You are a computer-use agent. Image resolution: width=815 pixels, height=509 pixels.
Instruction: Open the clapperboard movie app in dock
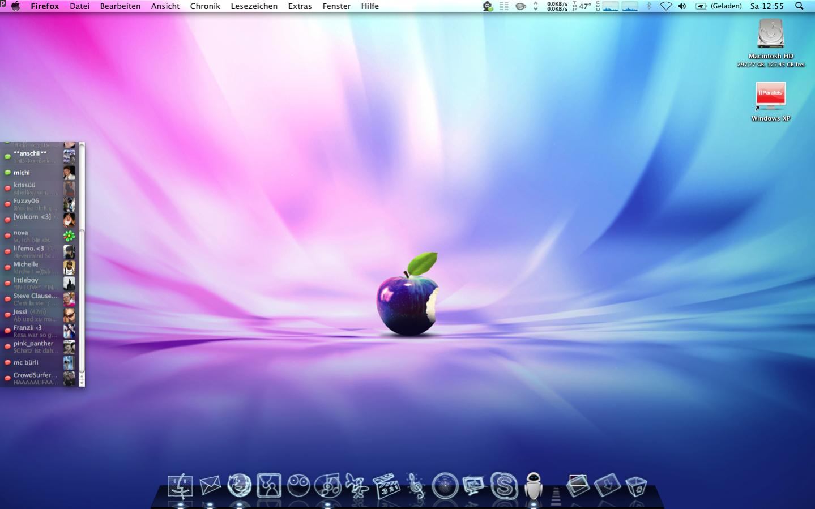click(387, 486)
